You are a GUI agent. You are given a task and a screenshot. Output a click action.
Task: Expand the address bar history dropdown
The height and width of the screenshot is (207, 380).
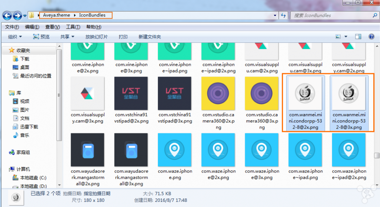click(x=275, y=16)
